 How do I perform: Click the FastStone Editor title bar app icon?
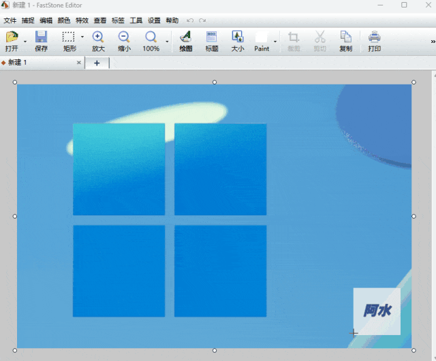pyautogui.click(x=5, y=5)
